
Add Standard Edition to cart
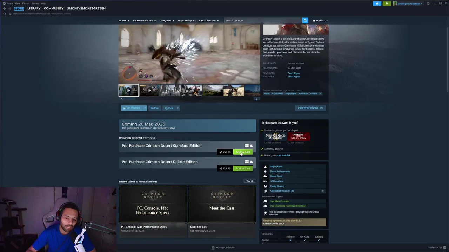tap(243, 152)
